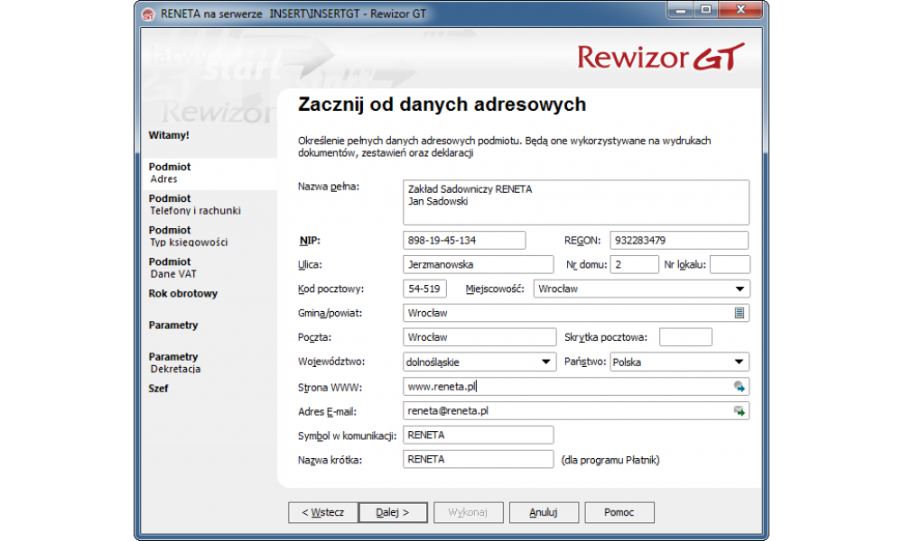Click the Wstecz button

point(323,512)
